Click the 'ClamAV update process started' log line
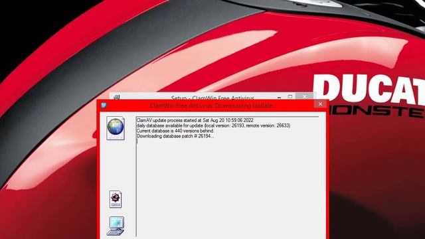The image size is (425, 239). tap(195, 120)
